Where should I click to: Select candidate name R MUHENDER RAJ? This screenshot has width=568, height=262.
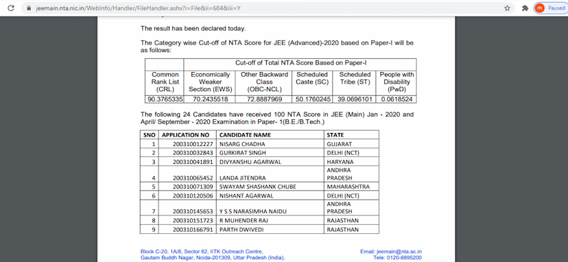coord(244,221)
